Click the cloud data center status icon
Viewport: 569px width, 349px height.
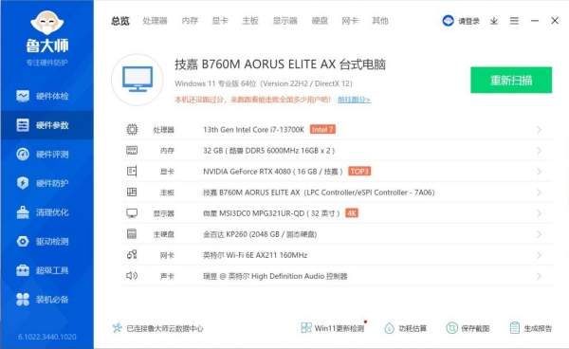(x=117, y=328)
